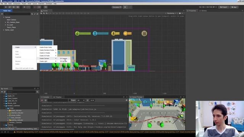
Task: Click the Assets sort icon
Action: (x=5, y=92)
